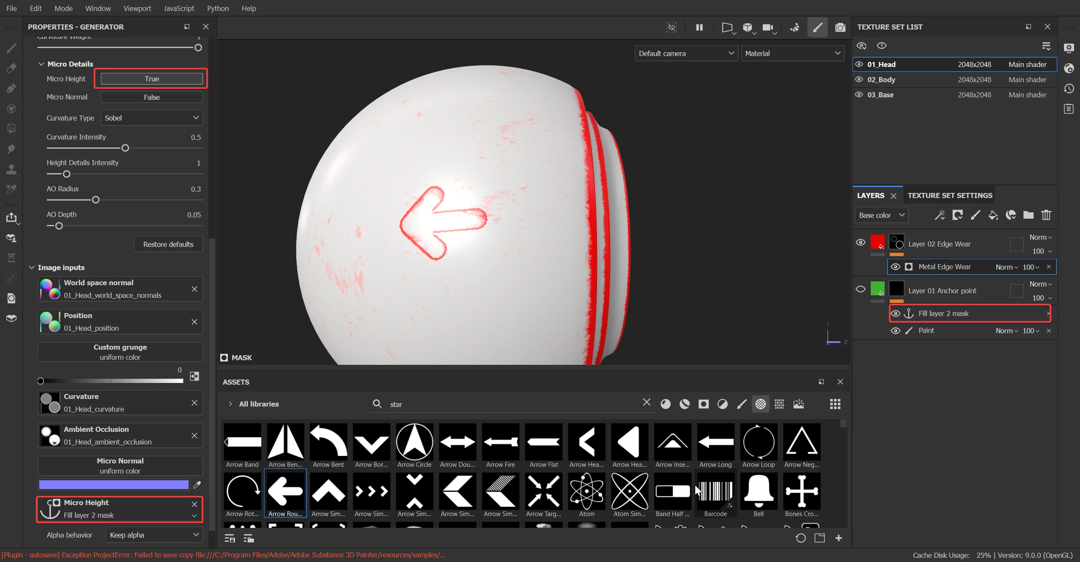Click the Restore defaults button
The height and width of the screenshot is (562, 1080).
click(168, 244)
